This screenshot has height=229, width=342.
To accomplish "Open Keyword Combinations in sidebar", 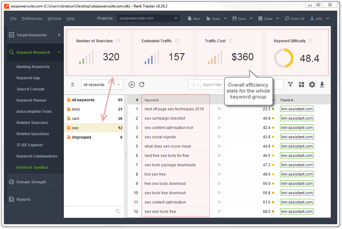I will click(x=37, y=156).
